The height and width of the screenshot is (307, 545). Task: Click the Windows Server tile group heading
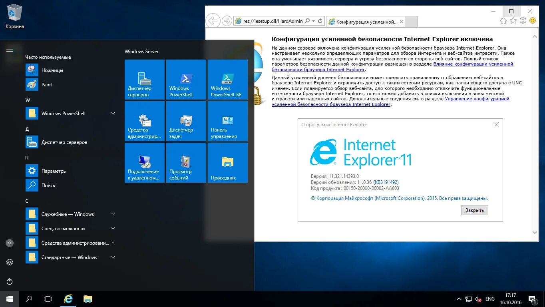pyautogui.click(x=141, y=51)
